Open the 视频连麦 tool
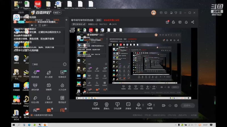The width and height of the screenshot is (227, 127). point(35,74)
